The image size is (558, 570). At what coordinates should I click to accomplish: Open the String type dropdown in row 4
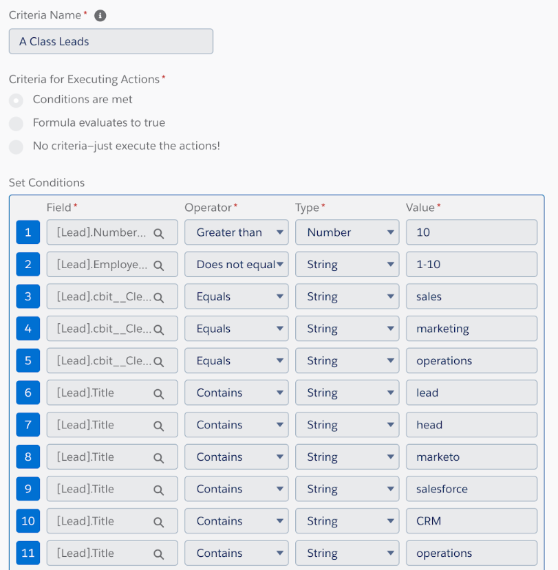[347, 328]
